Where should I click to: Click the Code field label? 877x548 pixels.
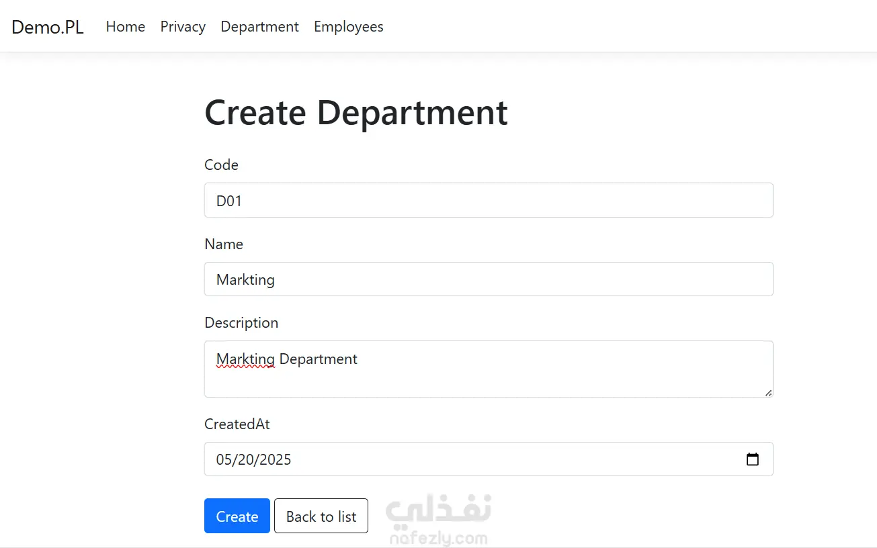221,165
